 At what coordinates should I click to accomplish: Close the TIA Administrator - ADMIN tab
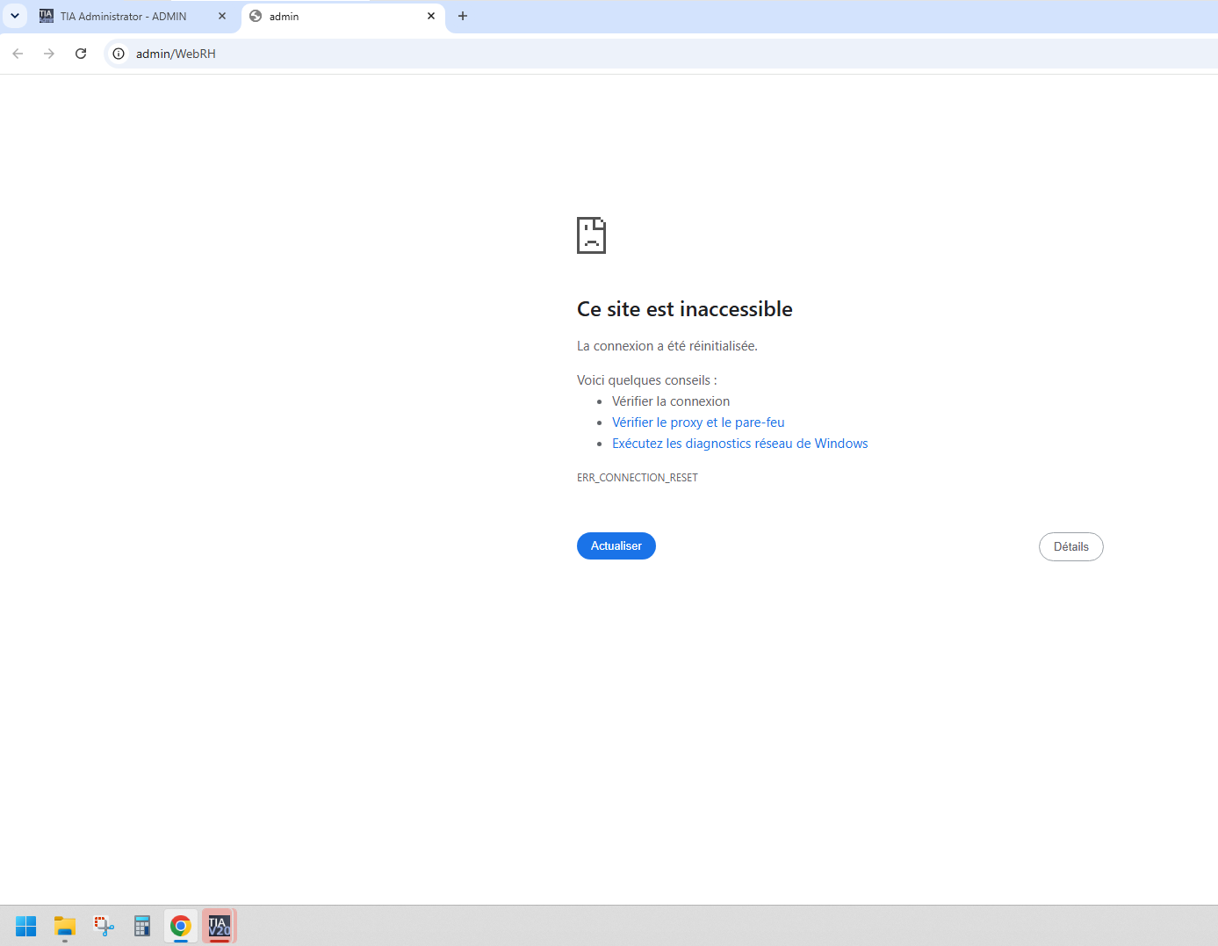tap(222, 16)
